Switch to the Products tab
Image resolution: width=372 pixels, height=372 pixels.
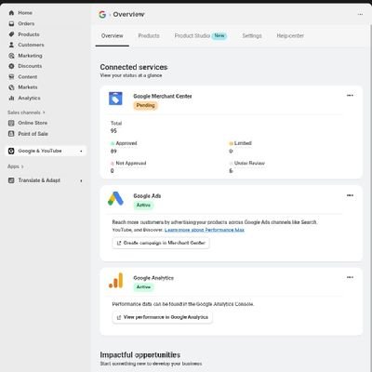149,36
